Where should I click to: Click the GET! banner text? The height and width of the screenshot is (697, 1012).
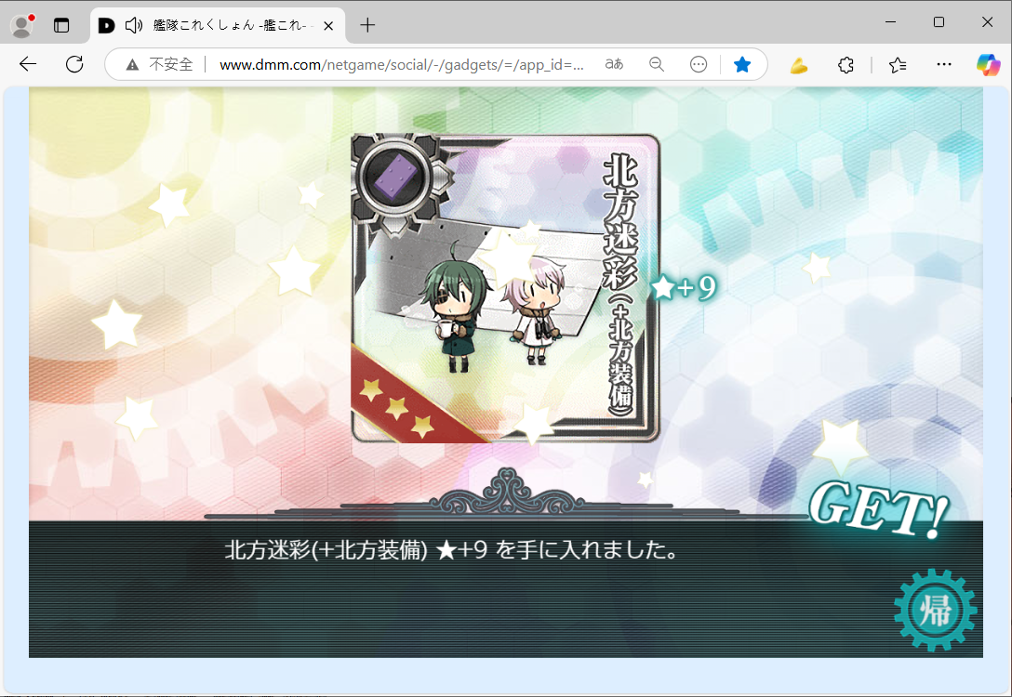pos(879,509)
